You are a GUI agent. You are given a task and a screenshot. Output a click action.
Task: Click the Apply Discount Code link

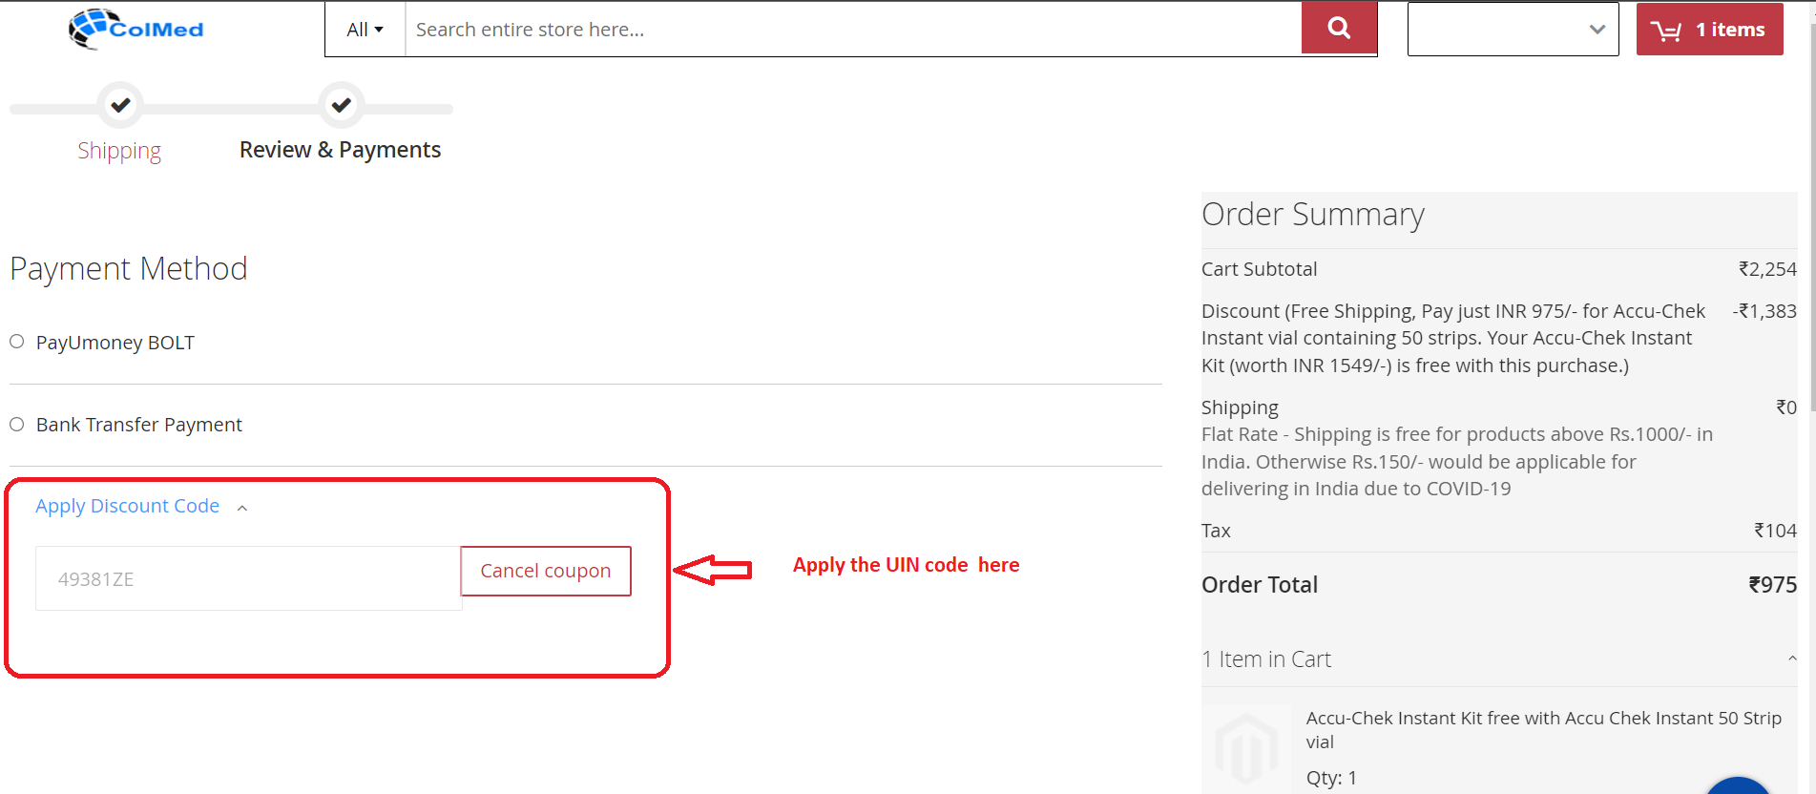coord(128,506)
